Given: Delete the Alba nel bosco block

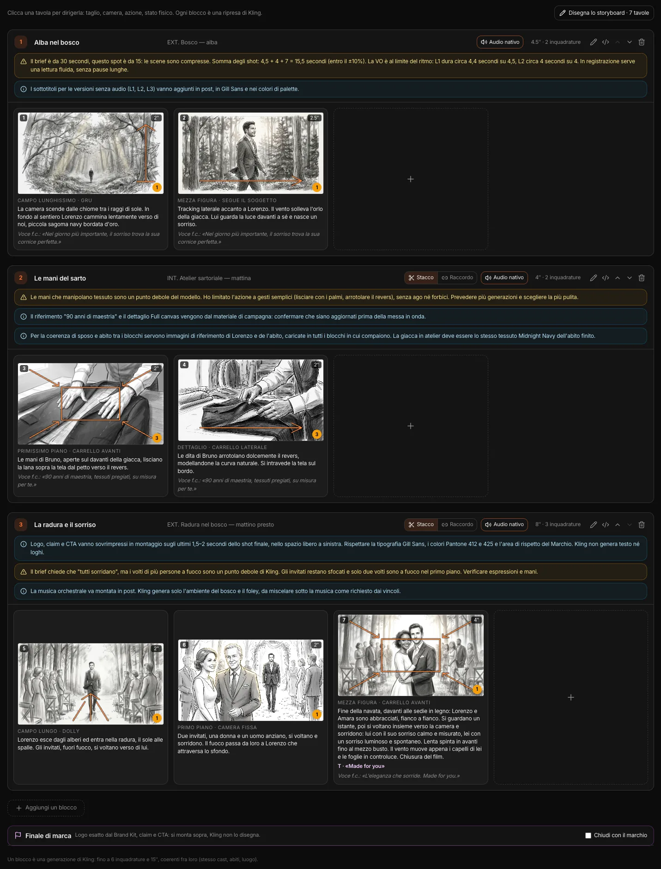Looking at the screenshot, I should click(642, 42).
